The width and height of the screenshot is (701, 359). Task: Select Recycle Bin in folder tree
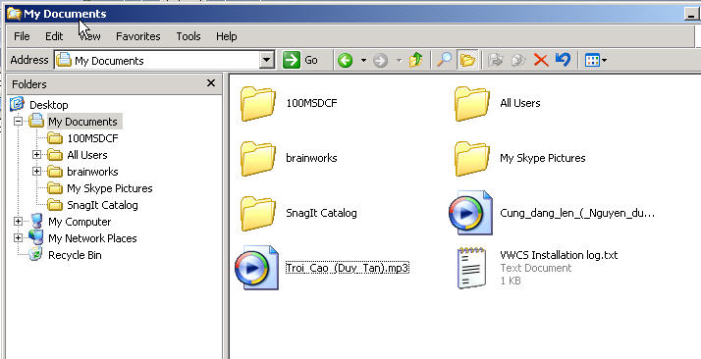[x=75, y=255]
